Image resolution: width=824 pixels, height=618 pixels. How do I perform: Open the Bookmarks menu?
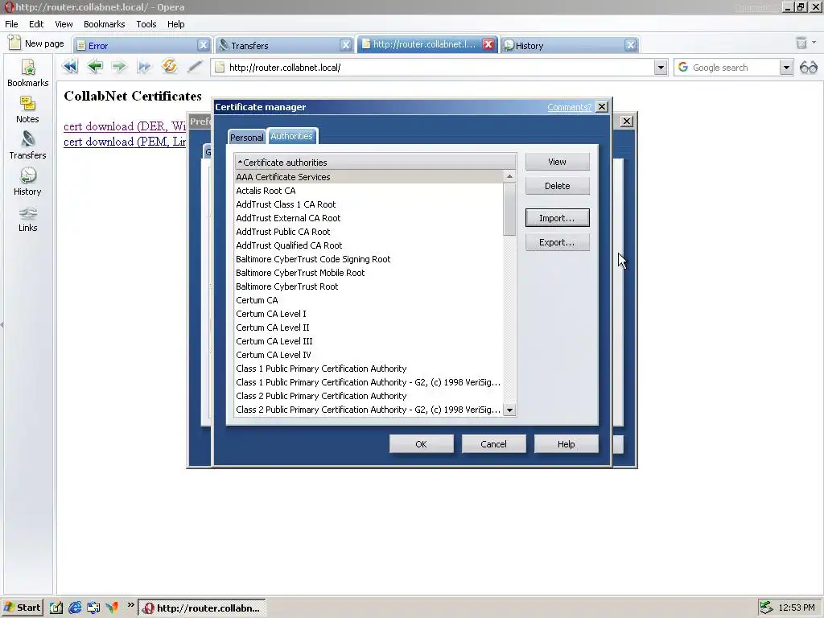pos(104,24)
